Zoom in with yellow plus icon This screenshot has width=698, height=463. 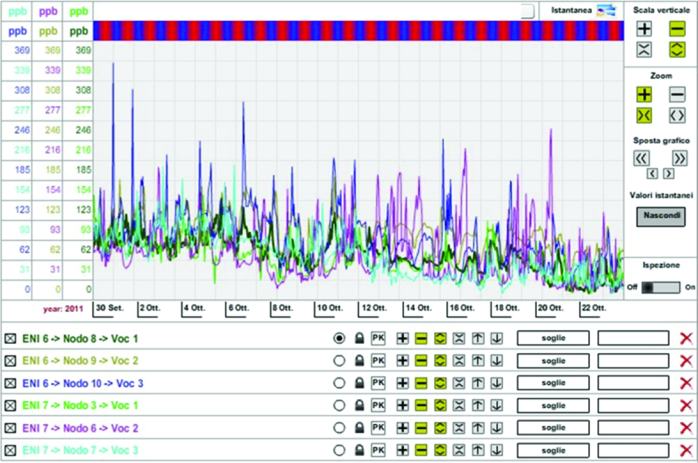tap(644, 94)
